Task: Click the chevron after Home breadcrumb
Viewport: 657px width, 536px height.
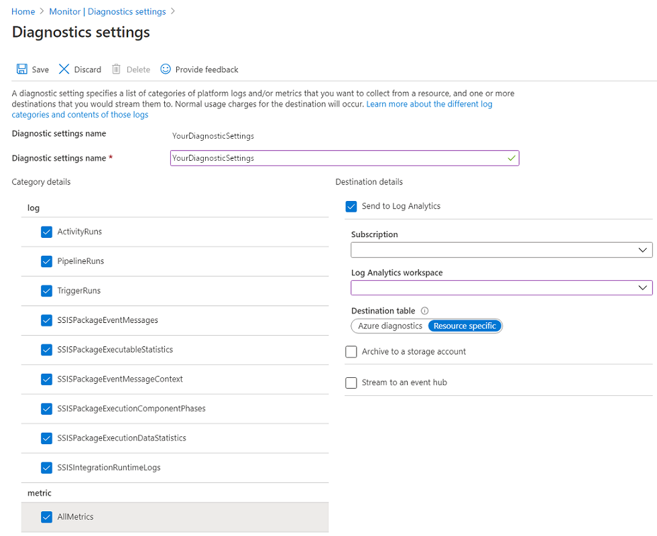Action: pyautogui.click(x=41, y=11)
